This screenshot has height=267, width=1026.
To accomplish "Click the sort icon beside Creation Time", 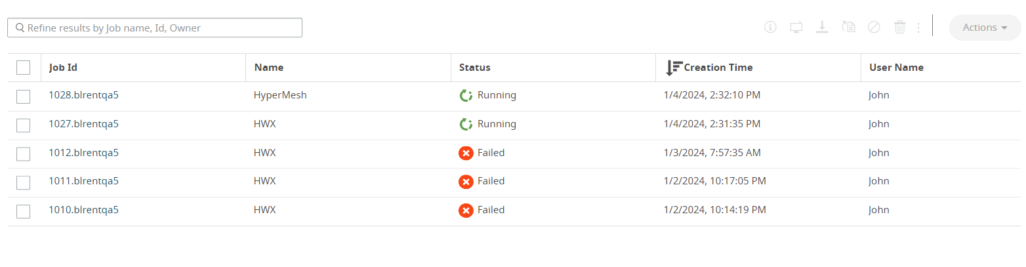I will tap(674, 67).
